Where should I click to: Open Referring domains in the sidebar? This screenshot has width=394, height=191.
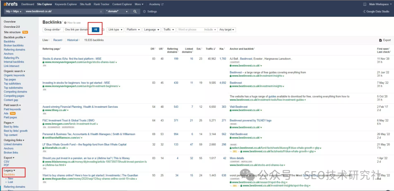(x=14, y=50)
